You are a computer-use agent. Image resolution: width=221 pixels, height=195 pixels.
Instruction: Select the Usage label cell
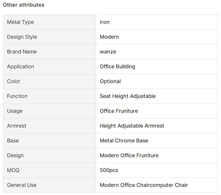point(49,111)
